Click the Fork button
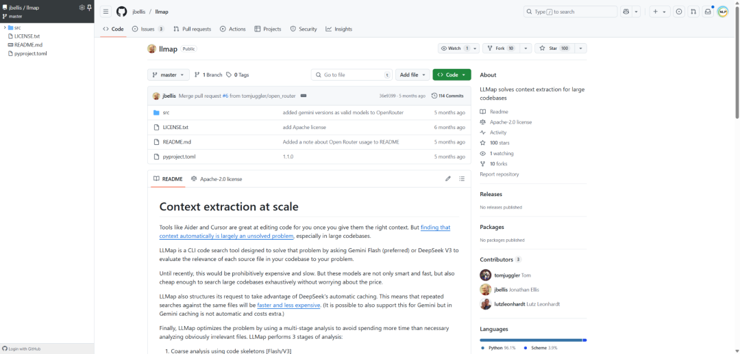The image size is (740, 354). point(500,49)
